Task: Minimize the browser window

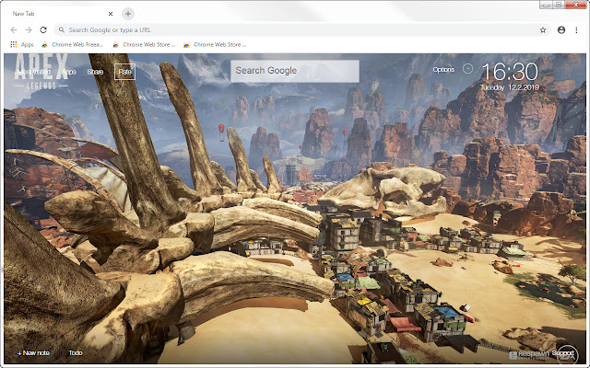Action: pyautogui.click(x=547, y=5)
